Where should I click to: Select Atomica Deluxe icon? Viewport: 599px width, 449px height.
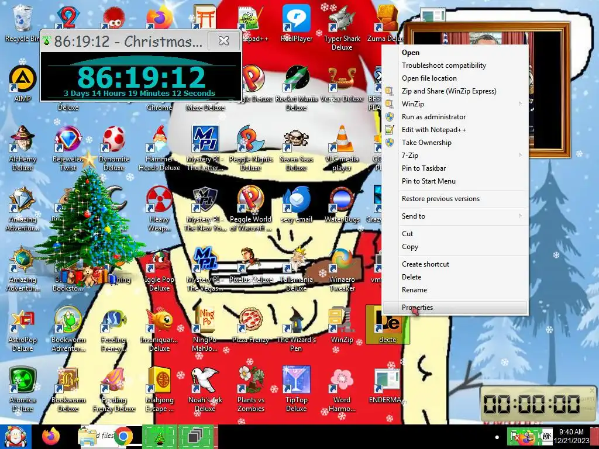point(23,389)
